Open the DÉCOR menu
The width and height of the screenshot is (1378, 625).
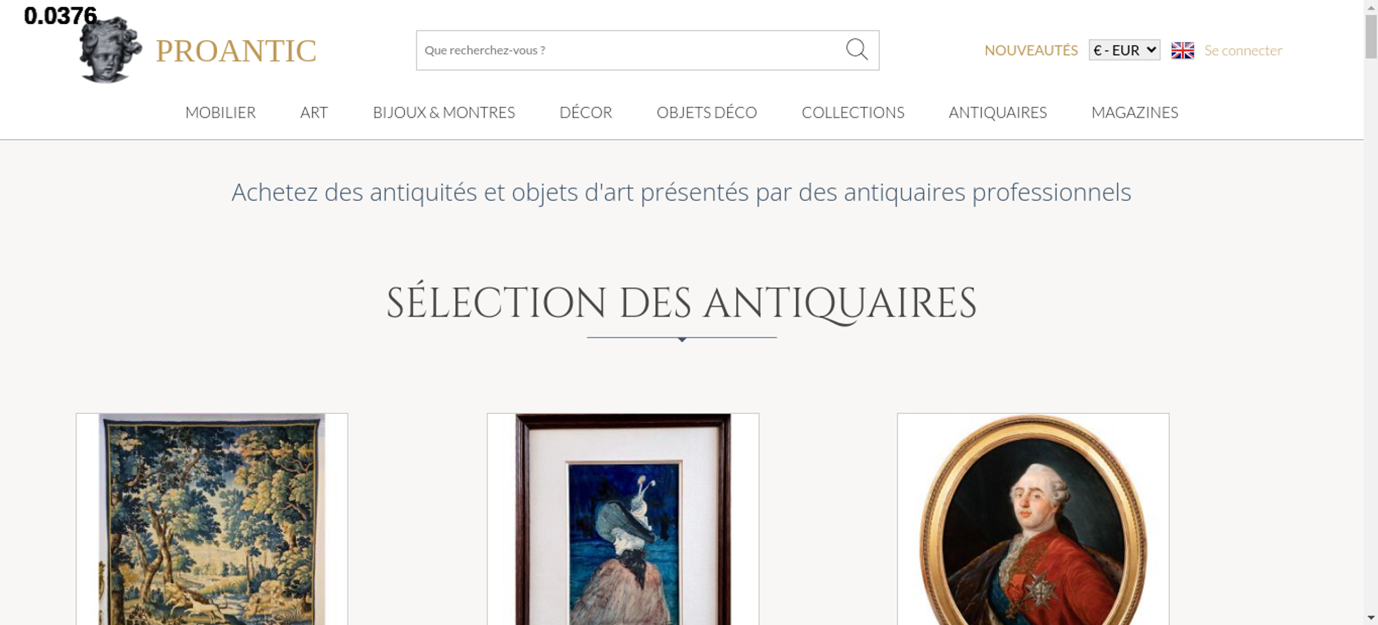[x=586, y=112]
